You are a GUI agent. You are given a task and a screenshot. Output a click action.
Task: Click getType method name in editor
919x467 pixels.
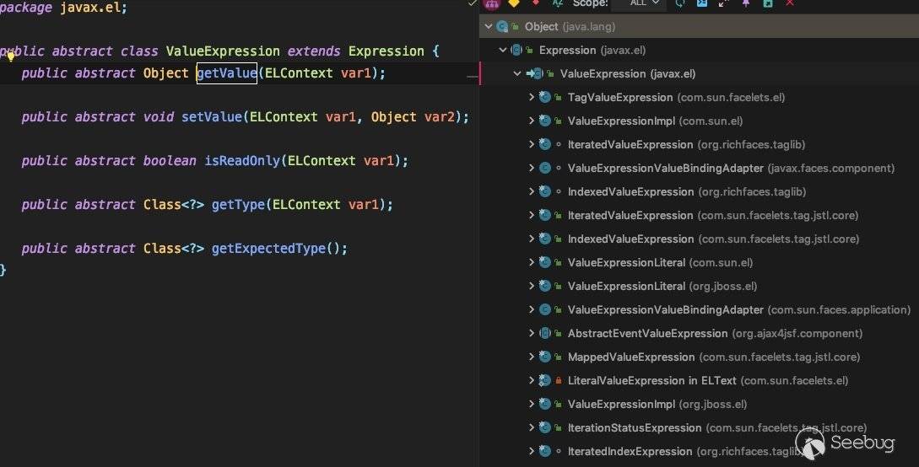[239, 205]
